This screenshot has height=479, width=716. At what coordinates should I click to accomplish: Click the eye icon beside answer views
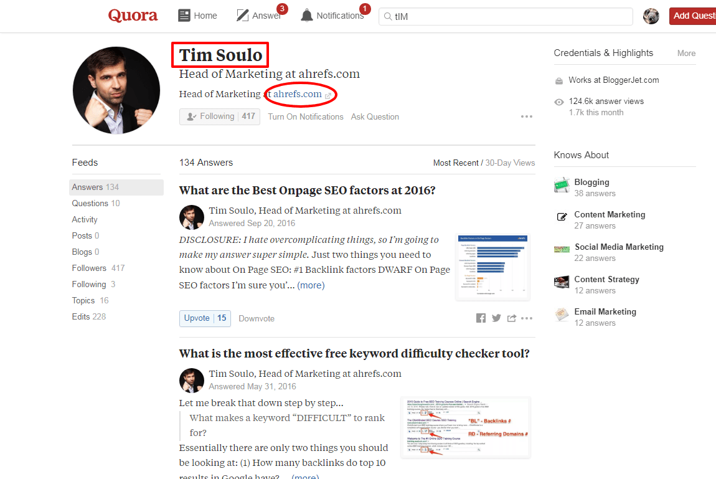pyautogui.click(x=559, y=102)
